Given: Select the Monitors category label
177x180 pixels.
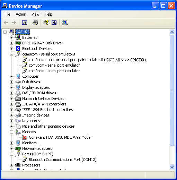Looking at the screenshot, I should (29, 143).
